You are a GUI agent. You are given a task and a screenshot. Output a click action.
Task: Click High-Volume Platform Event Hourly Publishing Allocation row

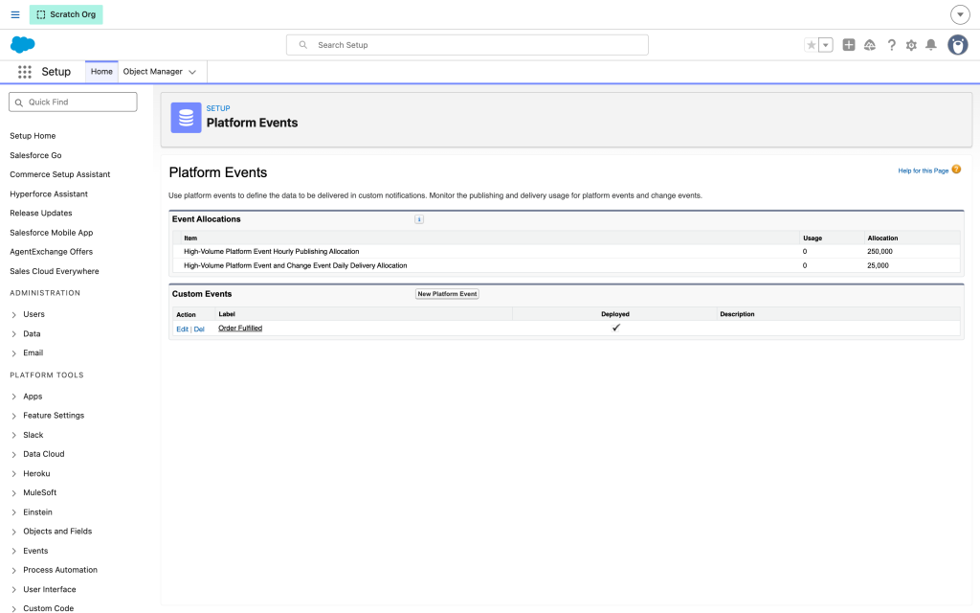[x=271, y=252]
